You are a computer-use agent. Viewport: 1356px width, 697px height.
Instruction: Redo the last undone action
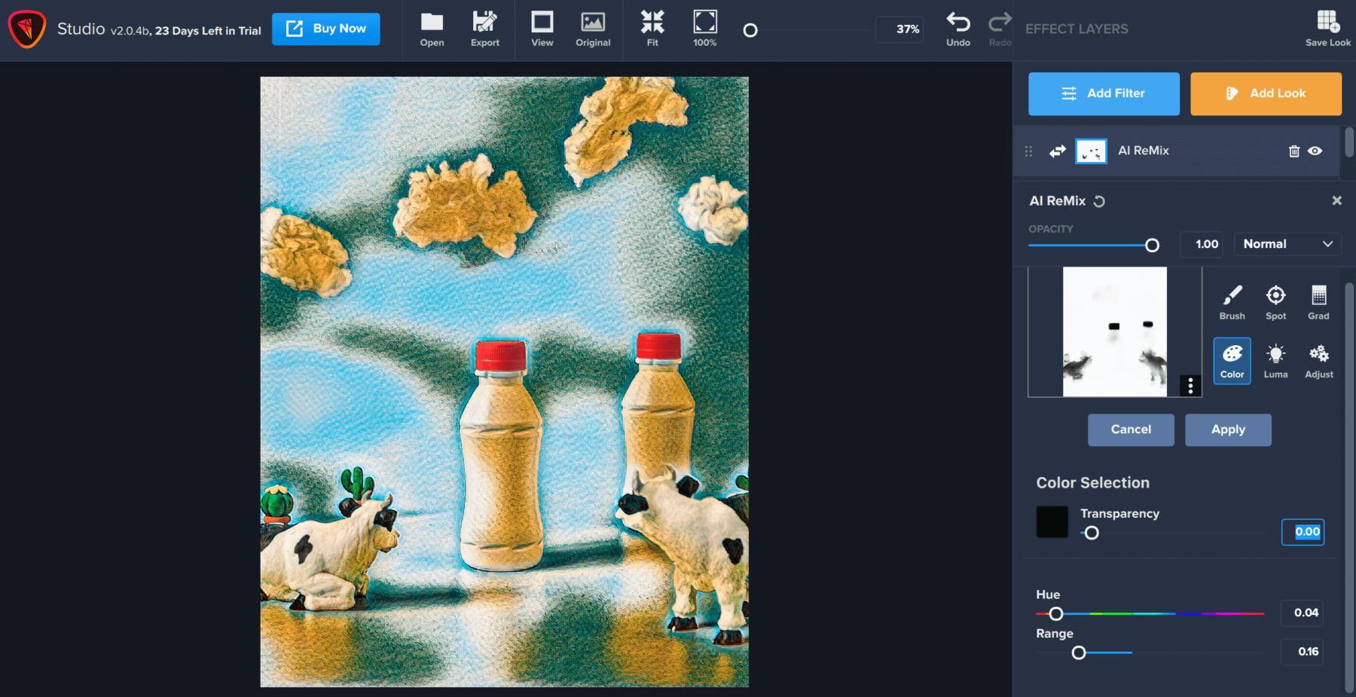click(x=1000, y=29)
